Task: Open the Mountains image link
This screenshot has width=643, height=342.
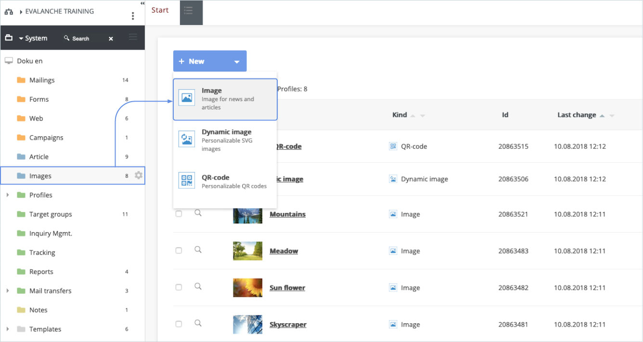Action: [x=287, y=214]
